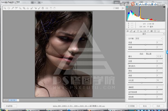The image size is (168, 111).
Task: Toggle full screen mode icon
Action: tap(122, 8)
